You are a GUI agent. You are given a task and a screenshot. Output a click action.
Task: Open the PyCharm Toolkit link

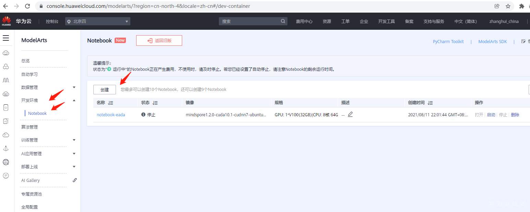pyautogui.click(x=448, y=41)
